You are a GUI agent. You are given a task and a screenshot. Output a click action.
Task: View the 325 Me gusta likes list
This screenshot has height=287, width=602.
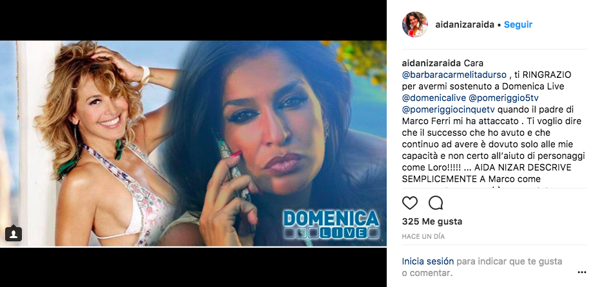pos(432,221)
